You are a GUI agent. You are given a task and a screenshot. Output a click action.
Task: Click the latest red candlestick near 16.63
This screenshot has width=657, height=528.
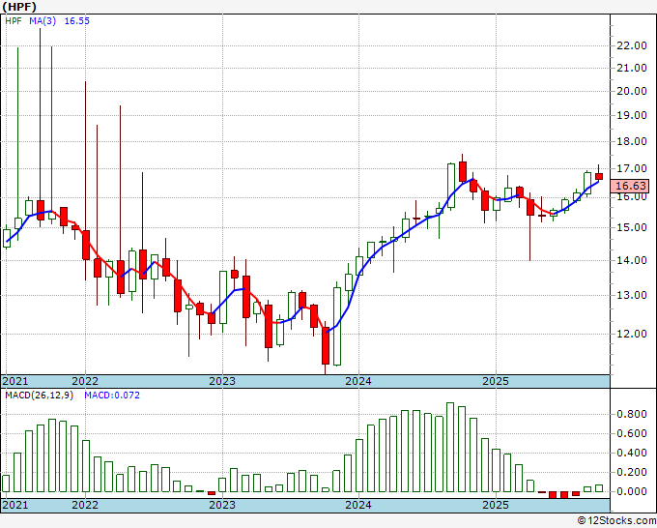coord(599,176)
